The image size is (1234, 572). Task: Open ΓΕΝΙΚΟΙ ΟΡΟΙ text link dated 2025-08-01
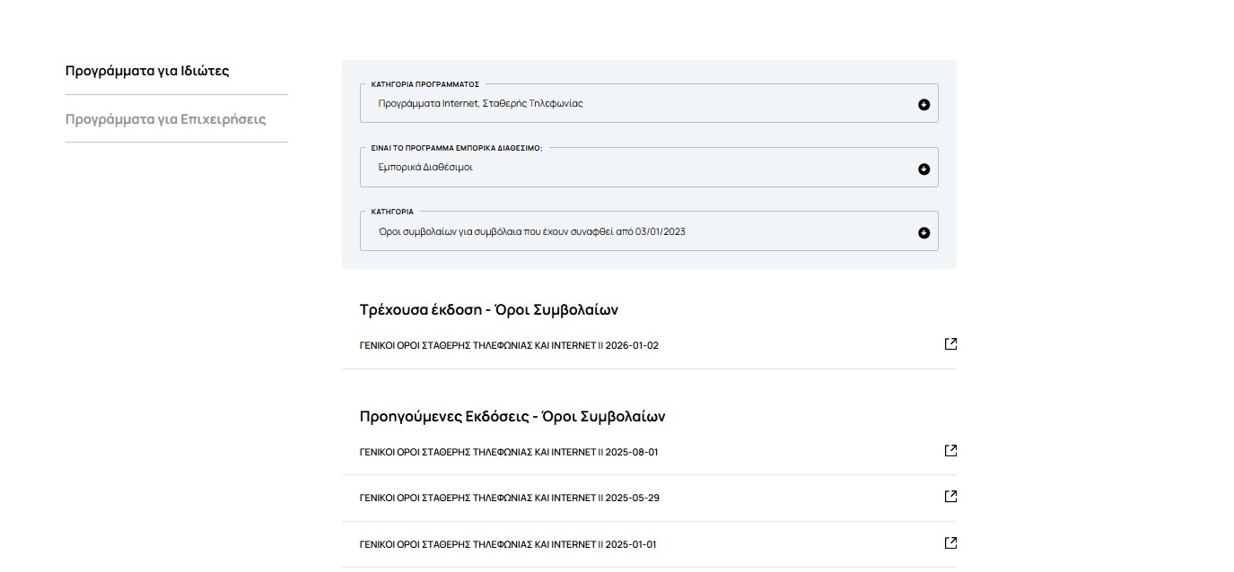[509, 453]
